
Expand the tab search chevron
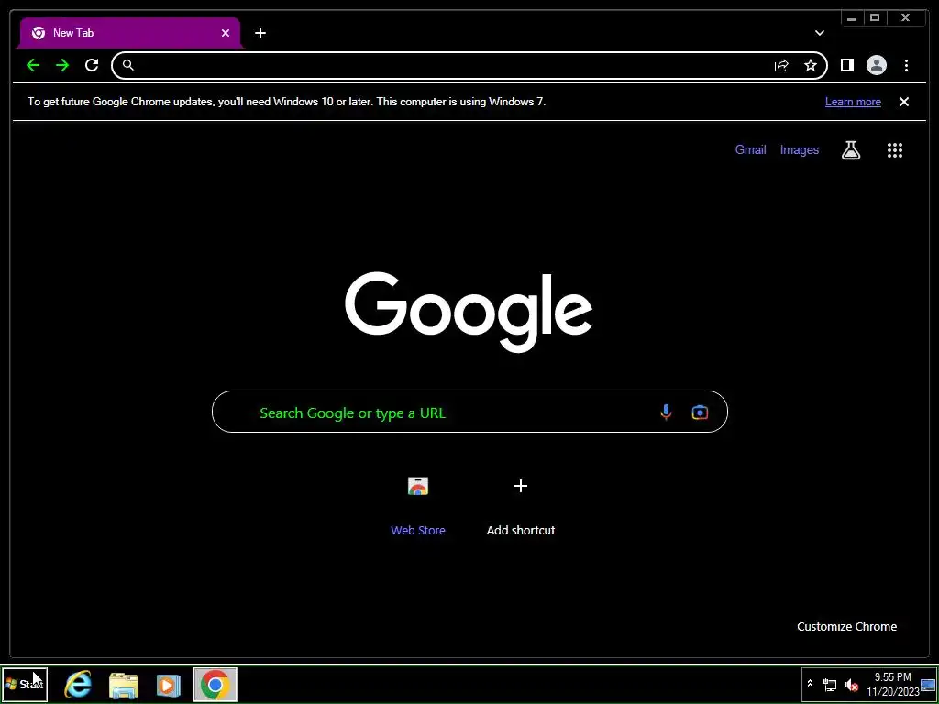click(x=819, y=33)
